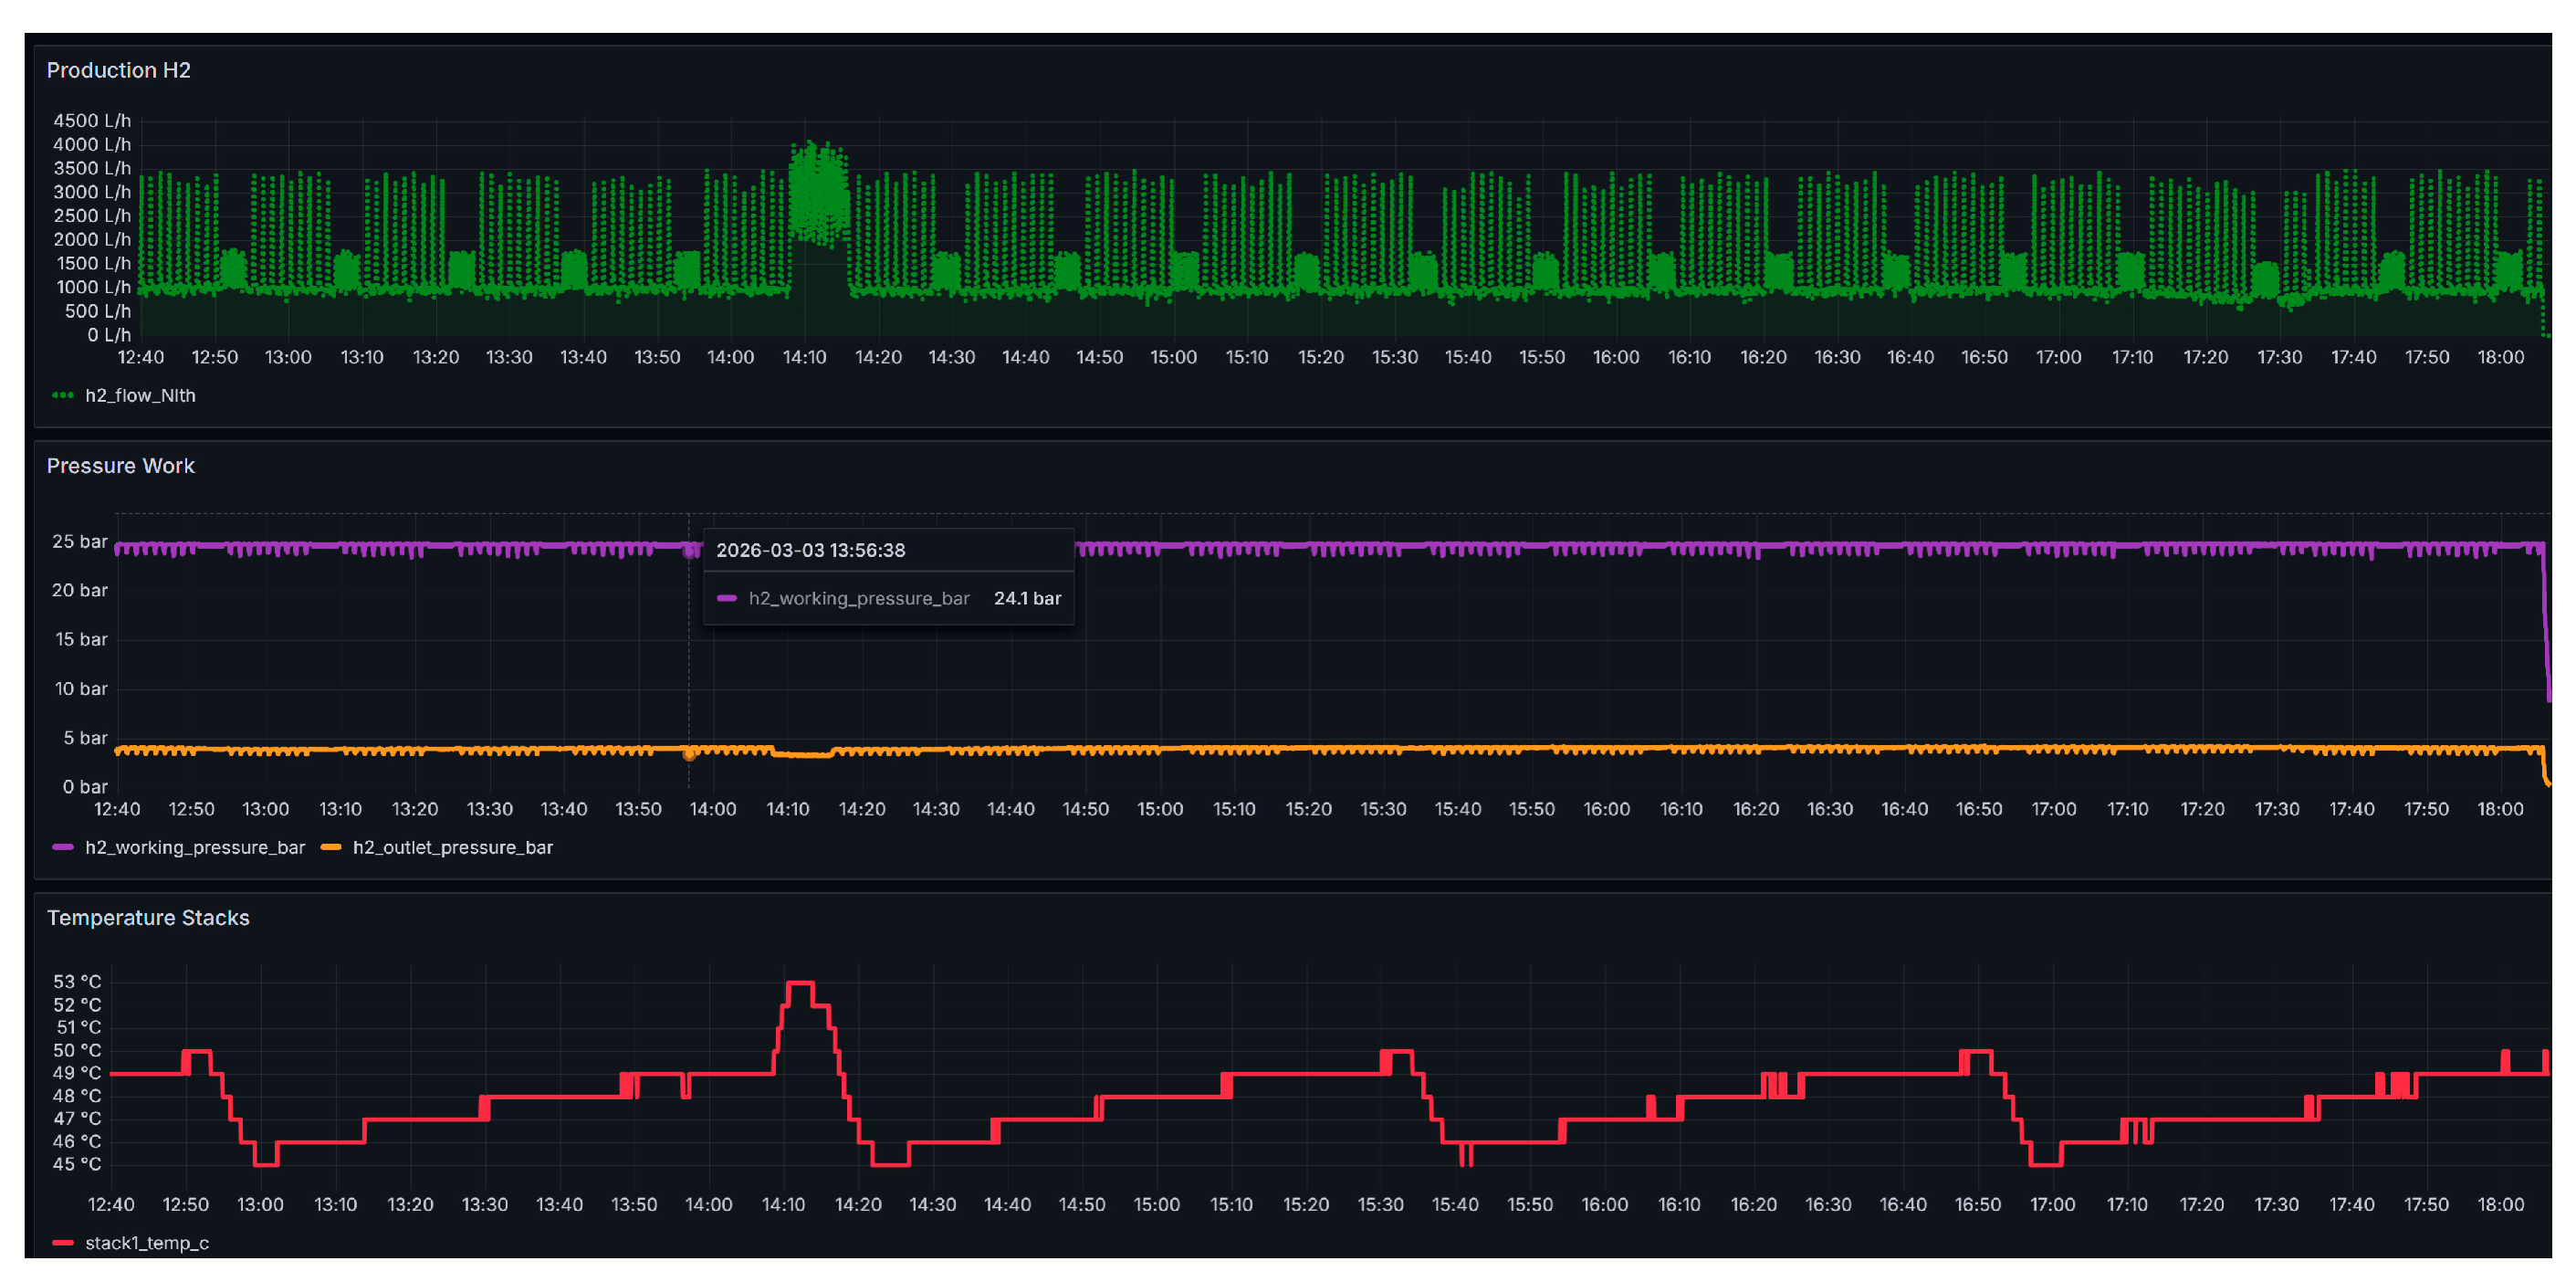Toggle stack1_temp_c series in legend

click(x=147, y=1244)
